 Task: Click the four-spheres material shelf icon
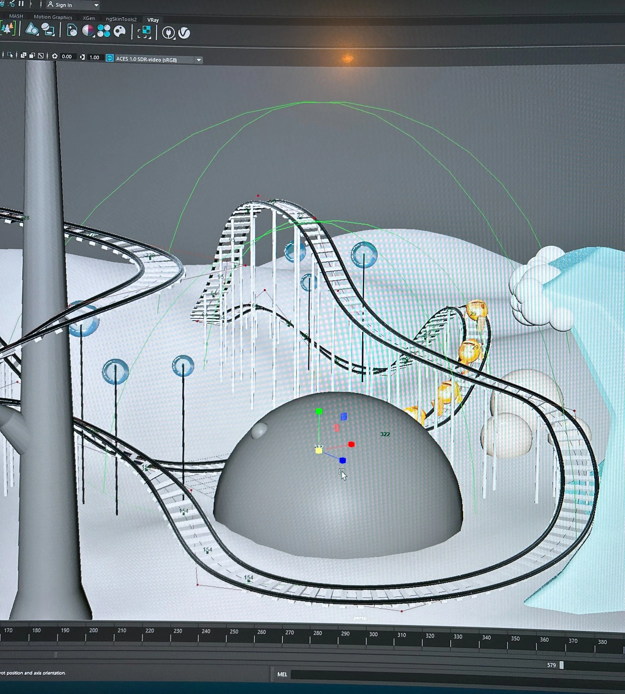tap(104, 31)
